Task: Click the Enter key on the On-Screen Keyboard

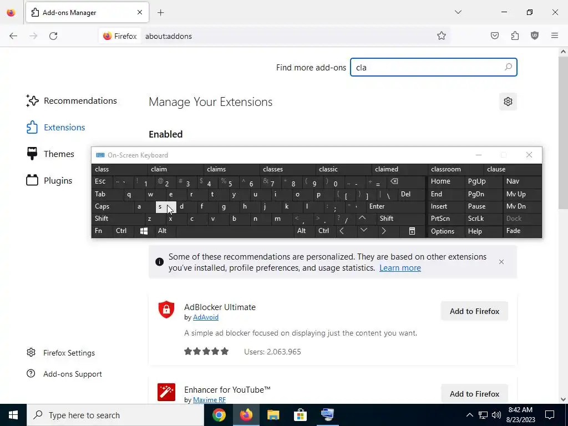Action: pos(395,206)
